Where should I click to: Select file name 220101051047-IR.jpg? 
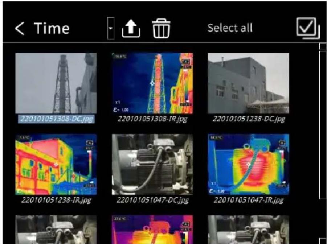point(249,200)
